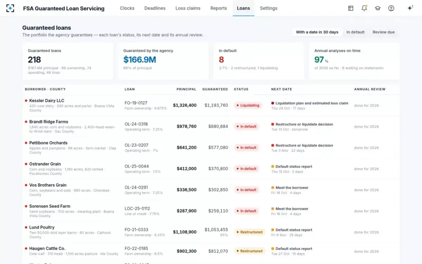
Task: Click the Annual Review column header
Action: coord(370,89)
